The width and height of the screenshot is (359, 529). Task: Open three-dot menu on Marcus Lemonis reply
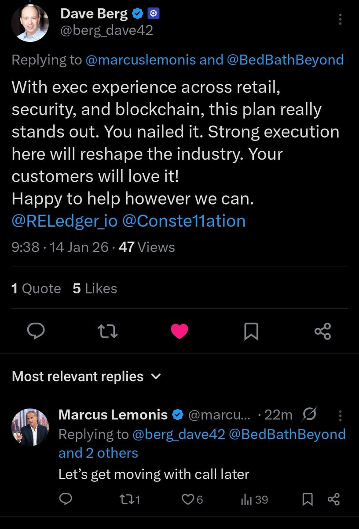tap(340, 415)
